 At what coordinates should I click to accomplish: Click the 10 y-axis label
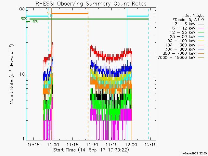tap(22, 74)
